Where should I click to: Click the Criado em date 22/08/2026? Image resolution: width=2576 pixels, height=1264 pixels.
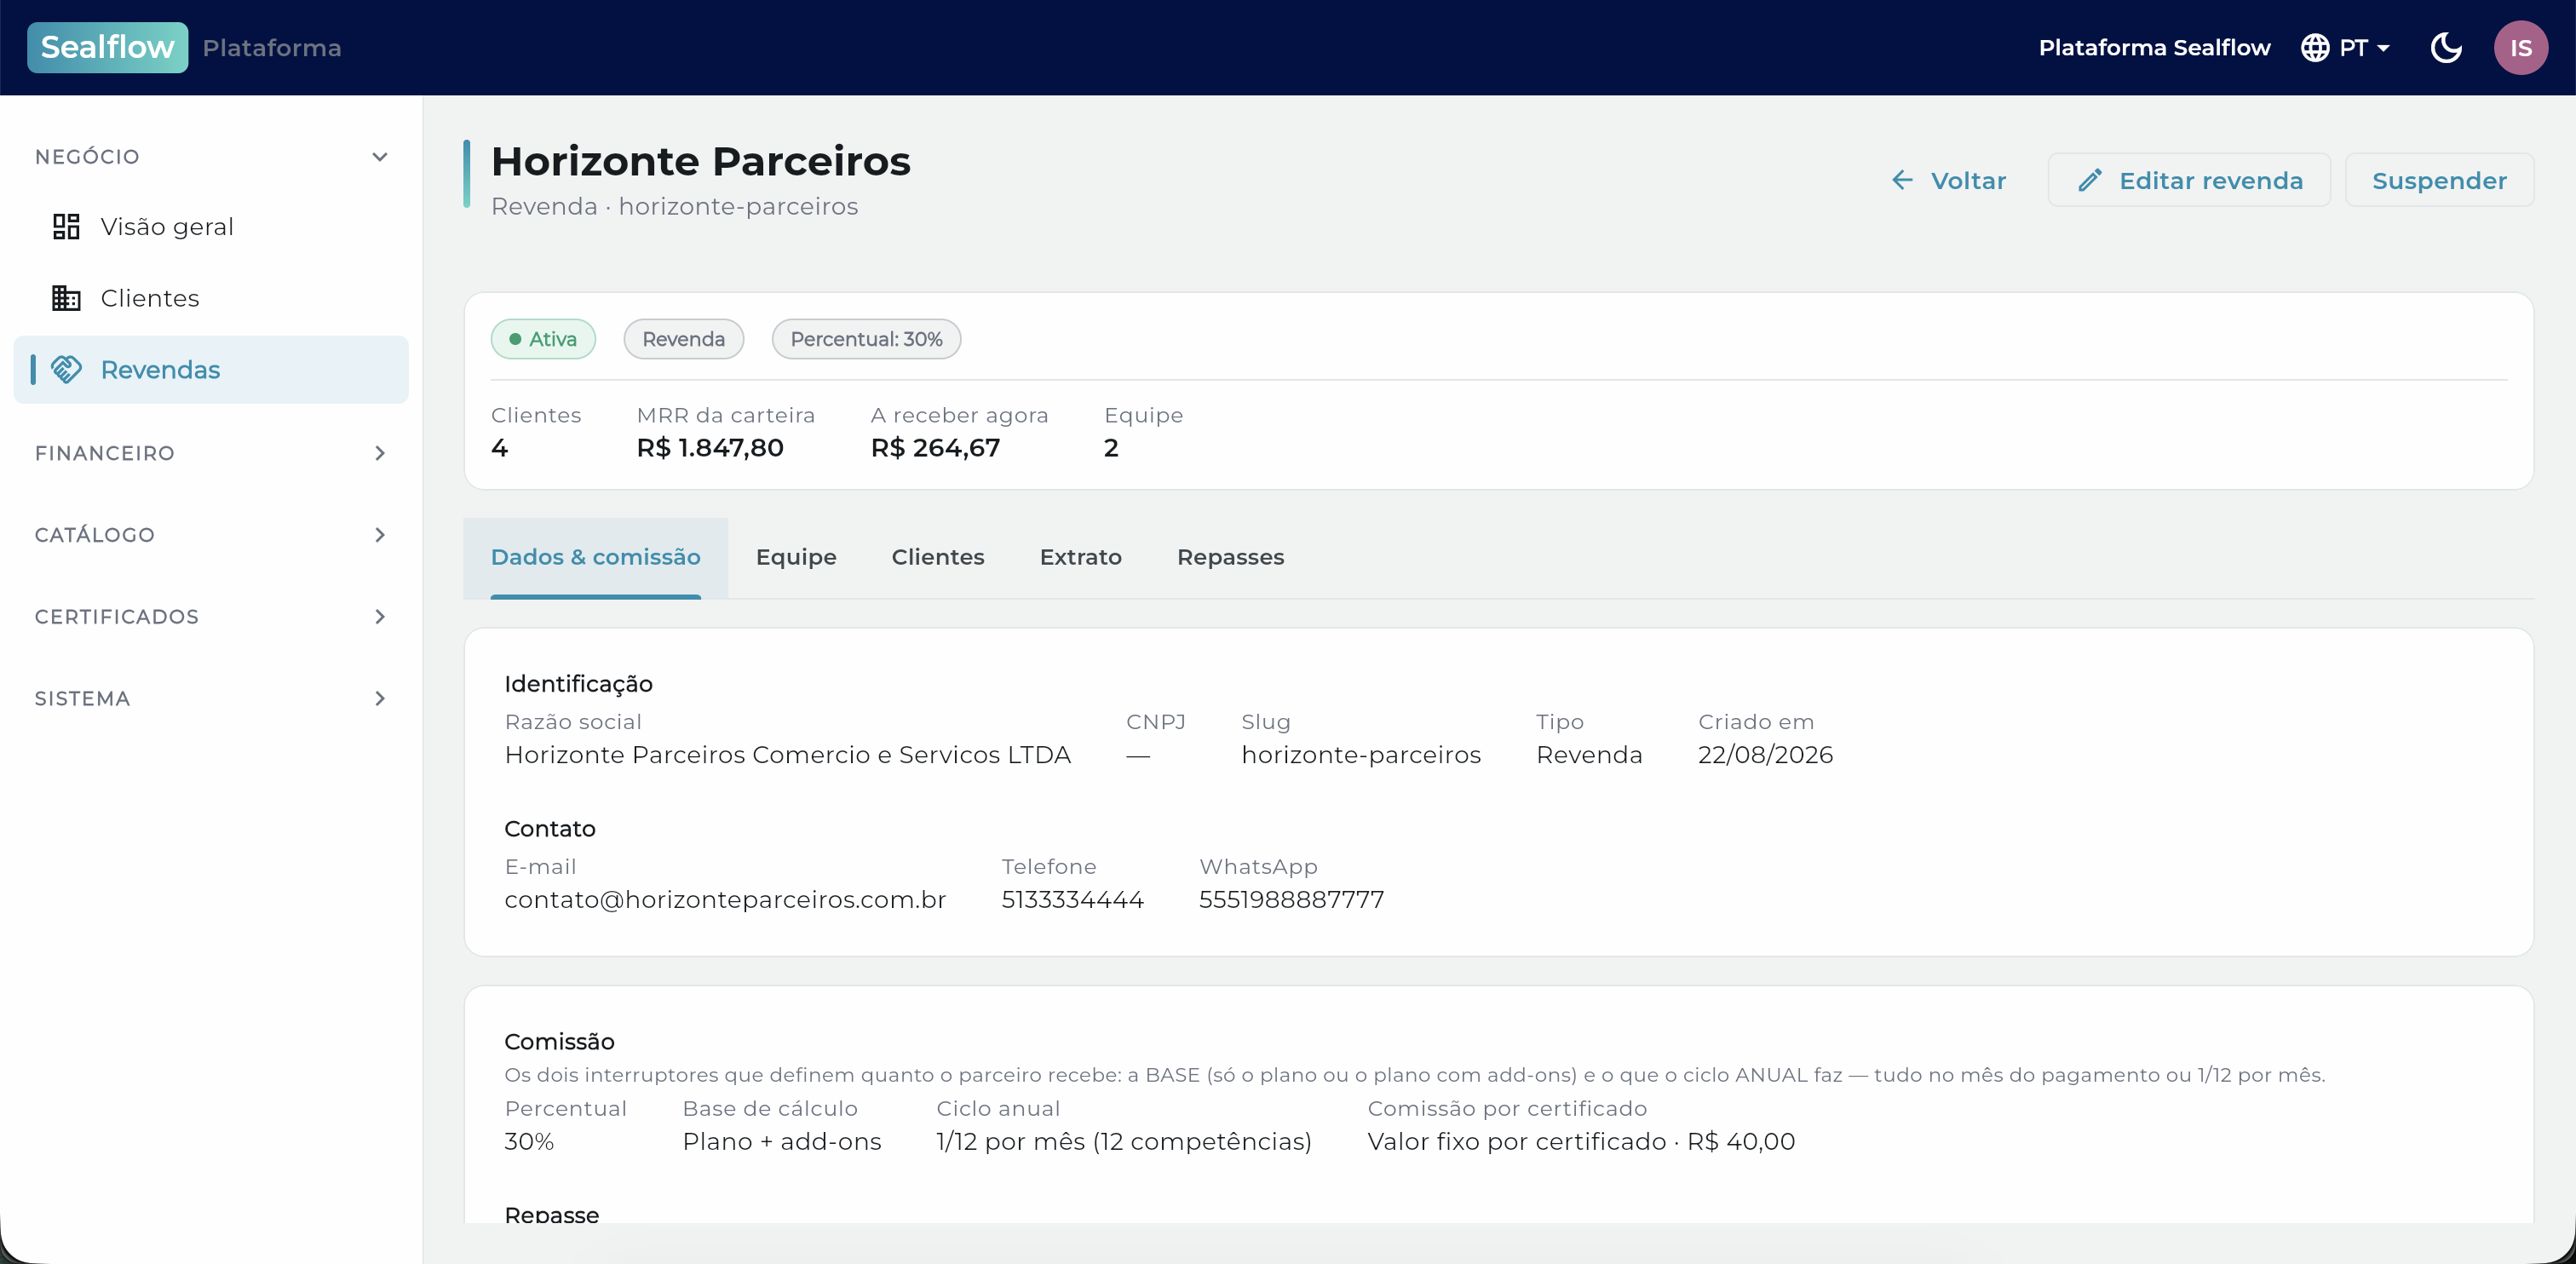1765,754
